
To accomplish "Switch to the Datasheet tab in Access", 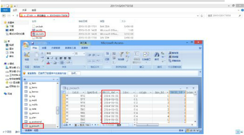I will 85,48.
